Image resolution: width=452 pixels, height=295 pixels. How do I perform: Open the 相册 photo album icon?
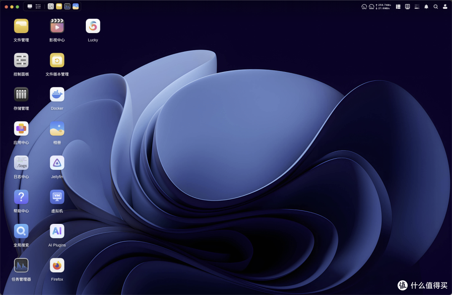pyautogui.click(x=57, y=128)
